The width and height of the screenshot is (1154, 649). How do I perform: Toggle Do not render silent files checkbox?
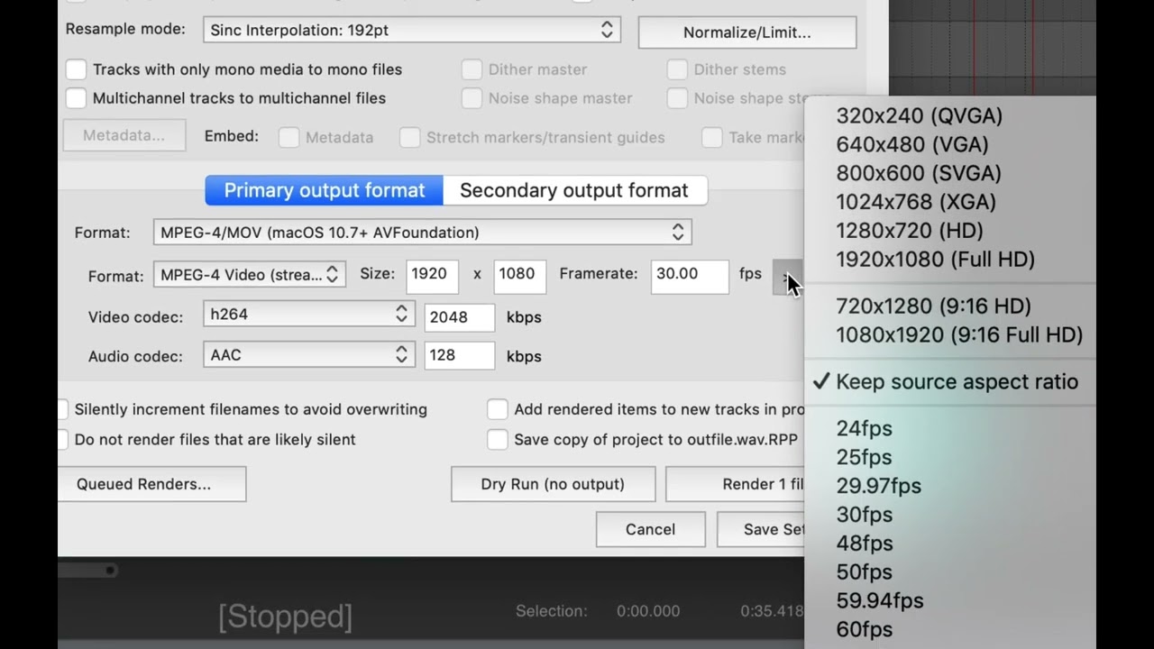click(x=62, y=440)
